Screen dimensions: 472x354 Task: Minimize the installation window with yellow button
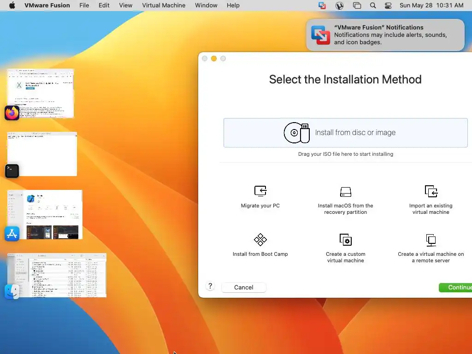[x=214, y=59]
